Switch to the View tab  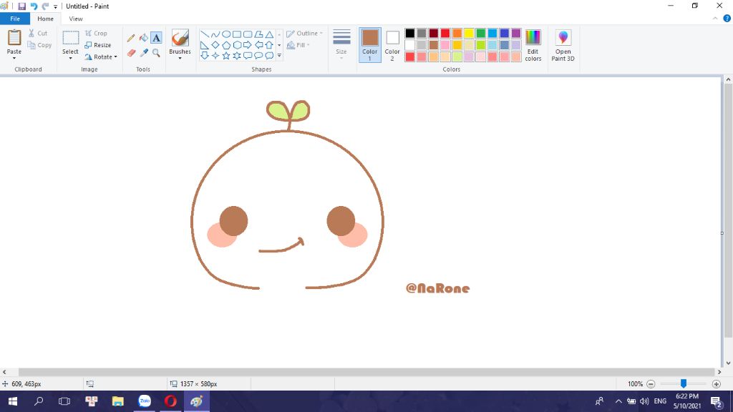pos(76,19)
